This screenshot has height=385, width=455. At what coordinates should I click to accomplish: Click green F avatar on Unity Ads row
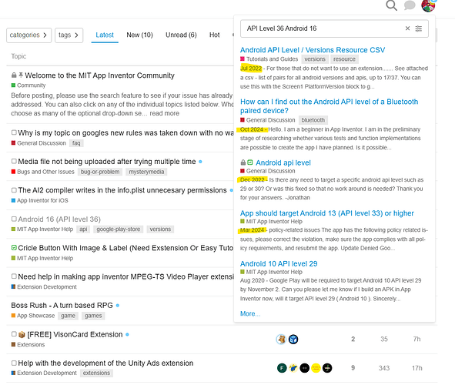click(x=282, y=368)
